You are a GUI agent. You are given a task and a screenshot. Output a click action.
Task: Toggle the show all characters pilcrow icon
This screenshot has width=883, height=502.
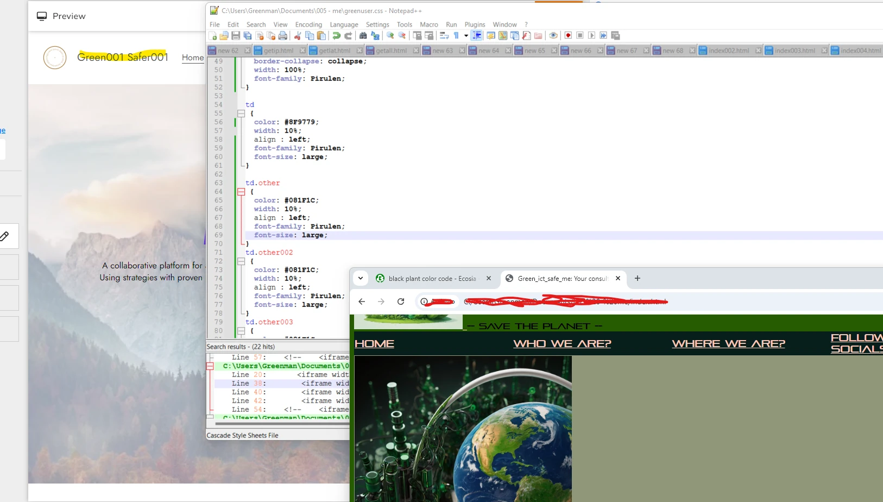point(456,36)
